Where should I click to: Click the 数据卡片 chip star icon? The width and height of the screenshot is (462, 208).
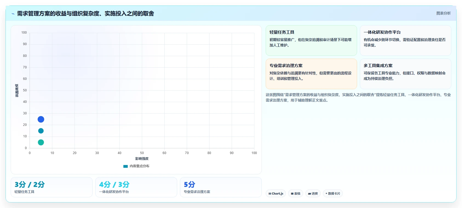click(326, 193)
